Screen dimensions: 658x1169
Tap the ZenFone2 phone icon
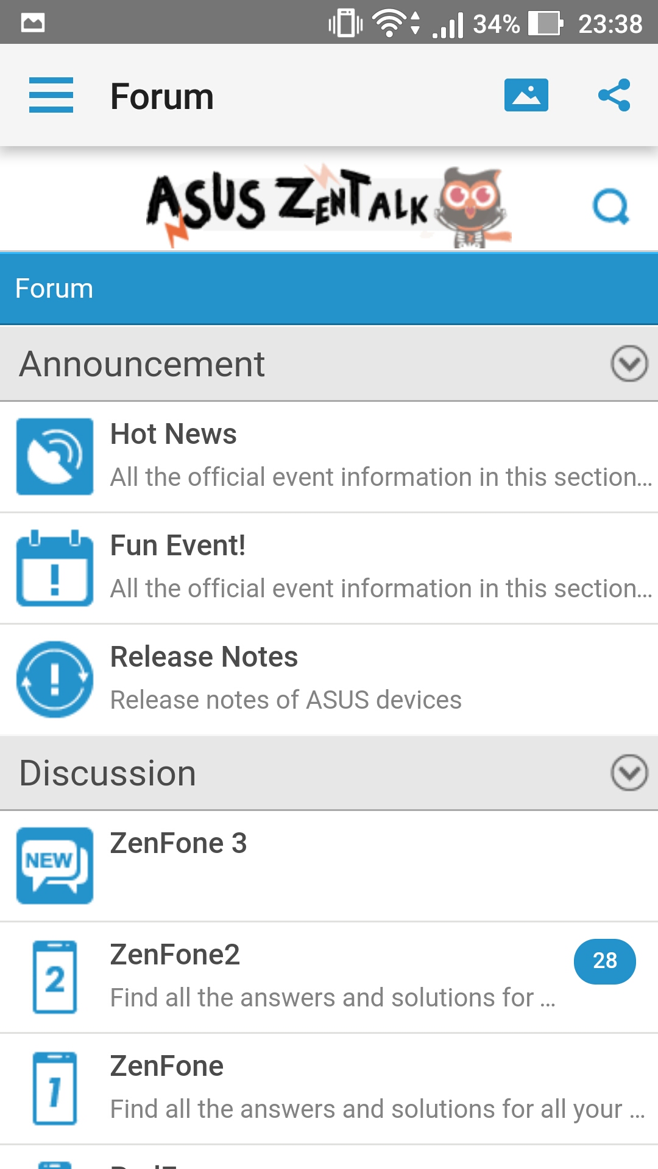(55, 977)
